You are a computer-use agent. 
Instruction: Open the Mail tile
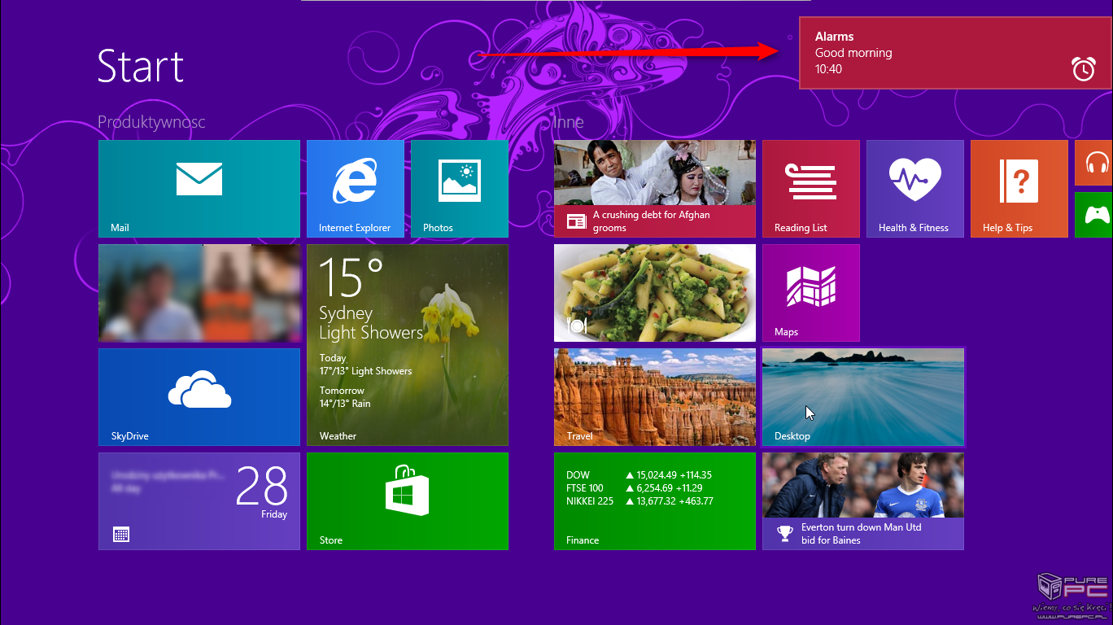coord(199,189)
